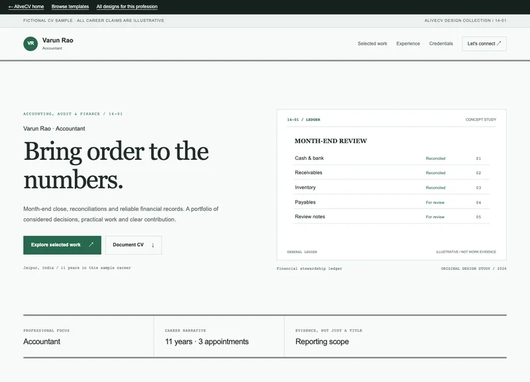Click number 01 in Cash & bank row
The image size is (530, 382).
coord(478,159)
